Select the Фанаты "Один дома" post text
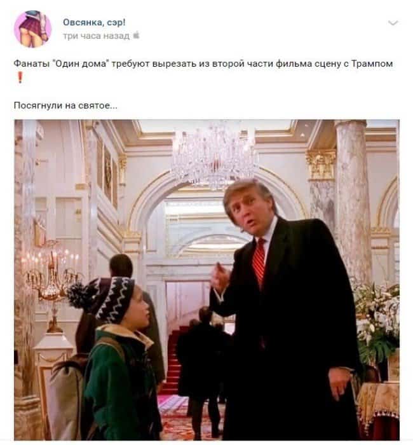 [203, 64]
